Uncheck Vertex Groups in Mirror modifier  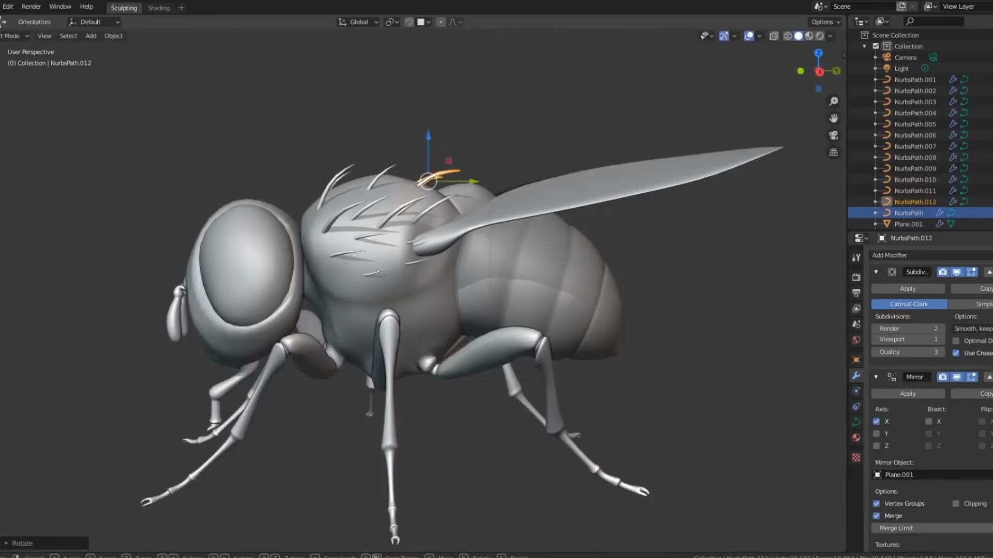[x=877, y=503]
